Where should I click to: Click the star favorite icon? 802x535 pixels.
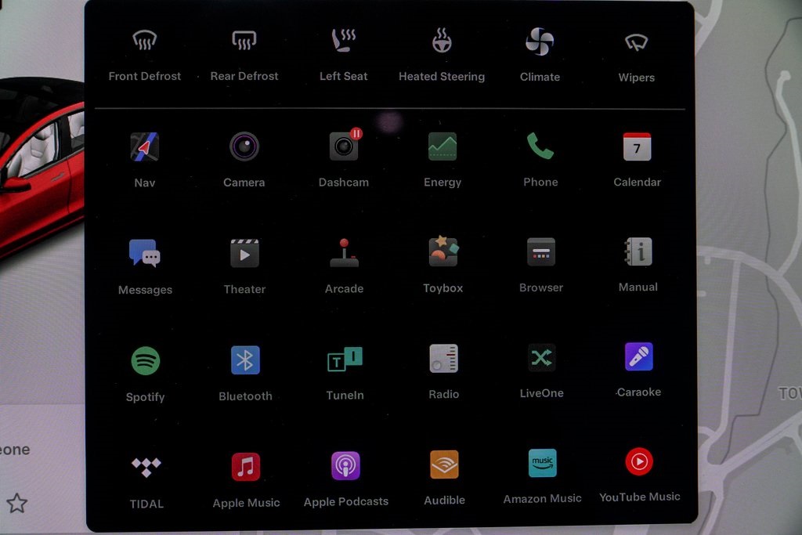click(x=16, y=503)
